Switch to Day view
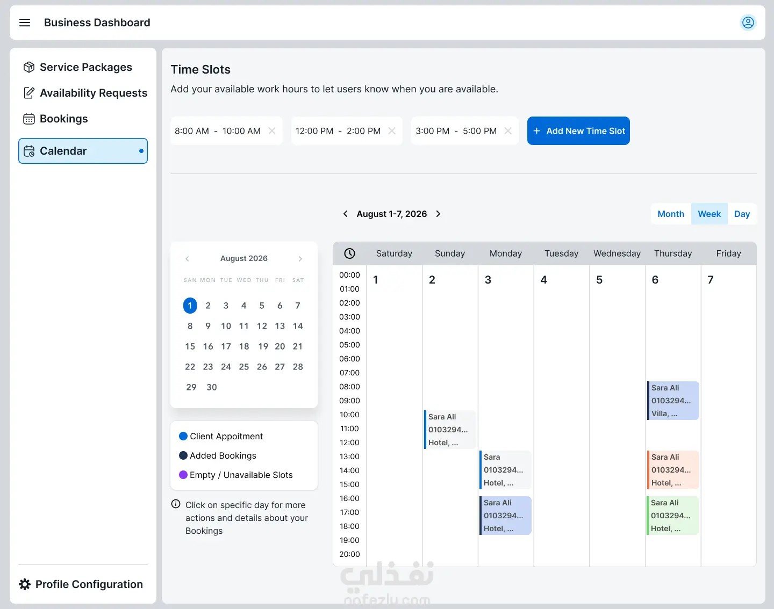 [742, 214]
